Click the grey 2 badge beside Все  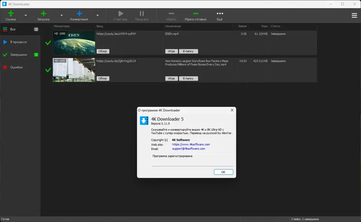[36, 29]
